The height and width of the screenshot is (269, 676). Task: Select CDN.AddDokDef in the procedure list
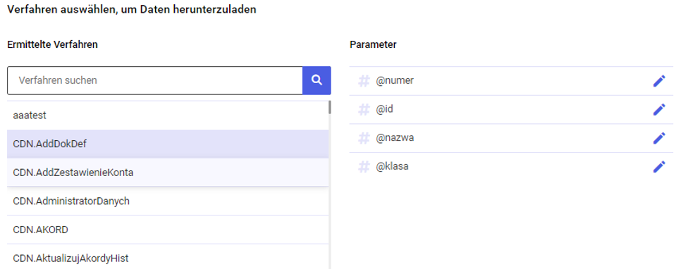(168, 144)
